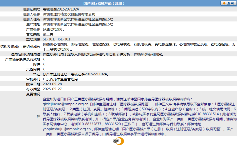Click the registrant name 深圳市理邦精密仪器股份有限公司

point(69,14)
